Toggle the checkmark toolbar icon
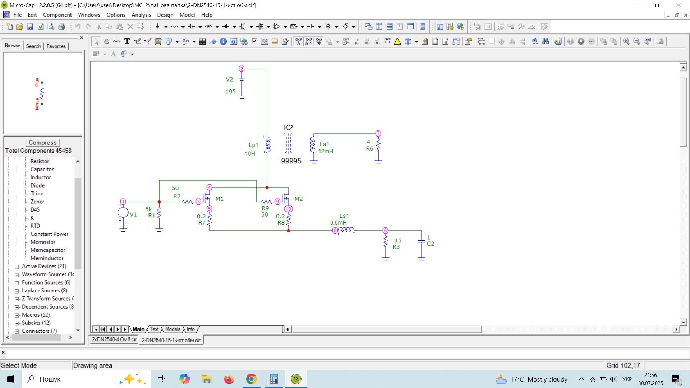 tap(254, 41)
